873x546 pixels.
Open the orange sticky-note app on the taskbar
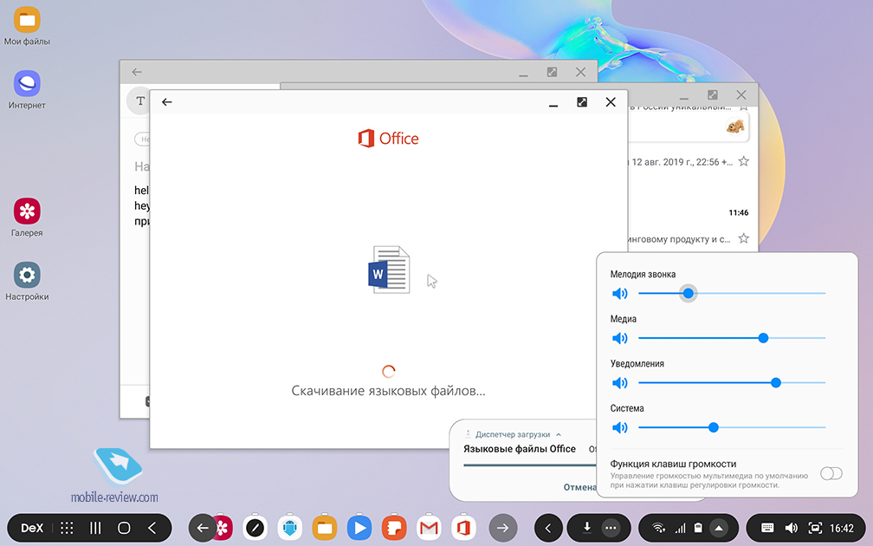pyautogui.click(x=393, y=528)
